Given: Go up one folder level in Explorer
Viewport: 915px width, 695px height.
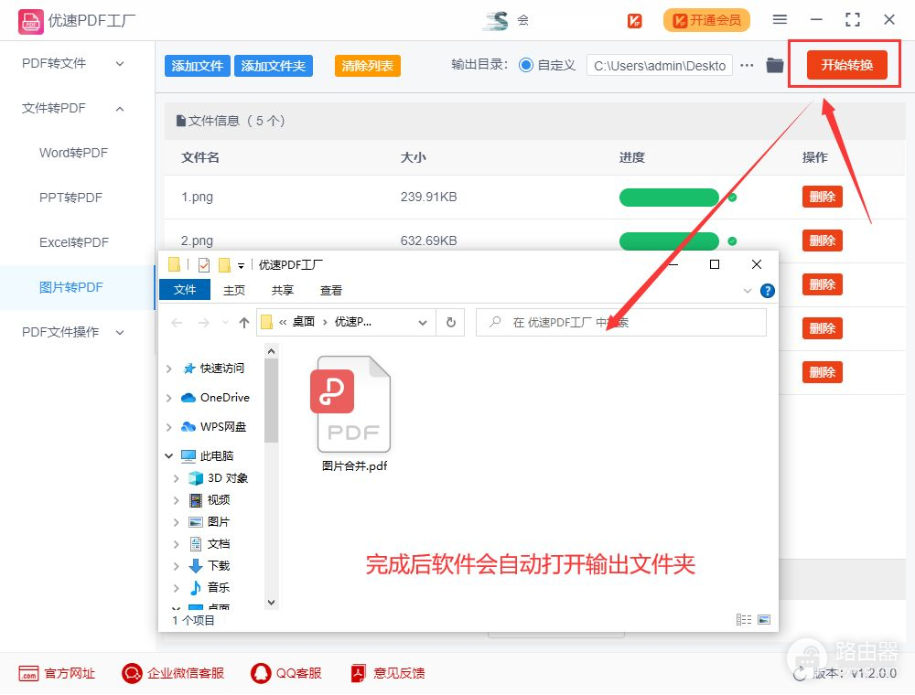Looking at the screenshot, I should click(x=244, y=323).
